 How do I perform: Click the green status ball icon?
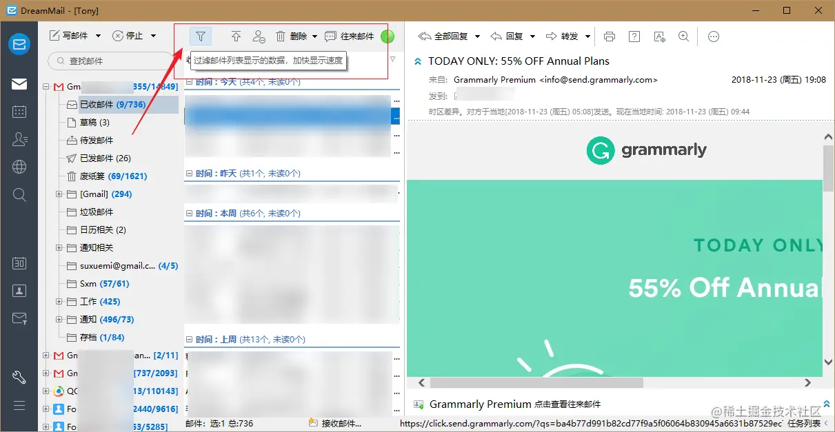(x=388, y=36)
